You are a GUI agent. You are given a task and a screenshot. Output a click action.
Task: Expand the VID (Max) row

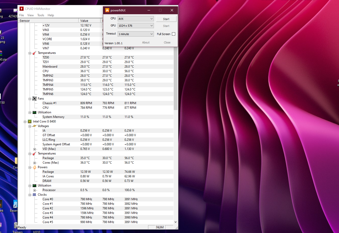click(x=34, y=149)
